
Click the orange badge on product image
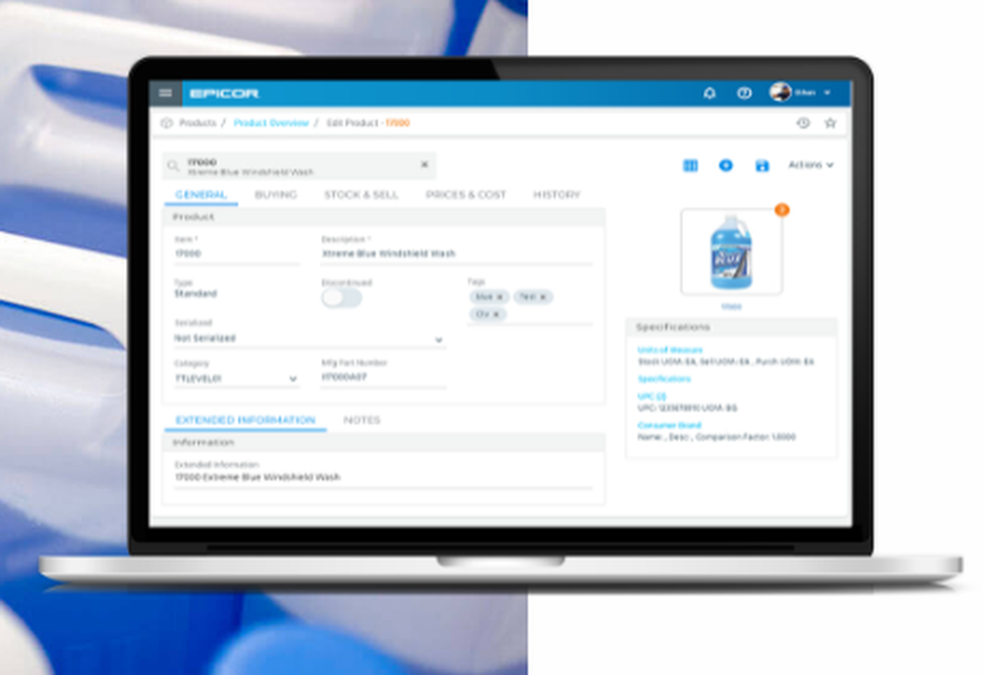pyautogui.click(x=781, y=210)
